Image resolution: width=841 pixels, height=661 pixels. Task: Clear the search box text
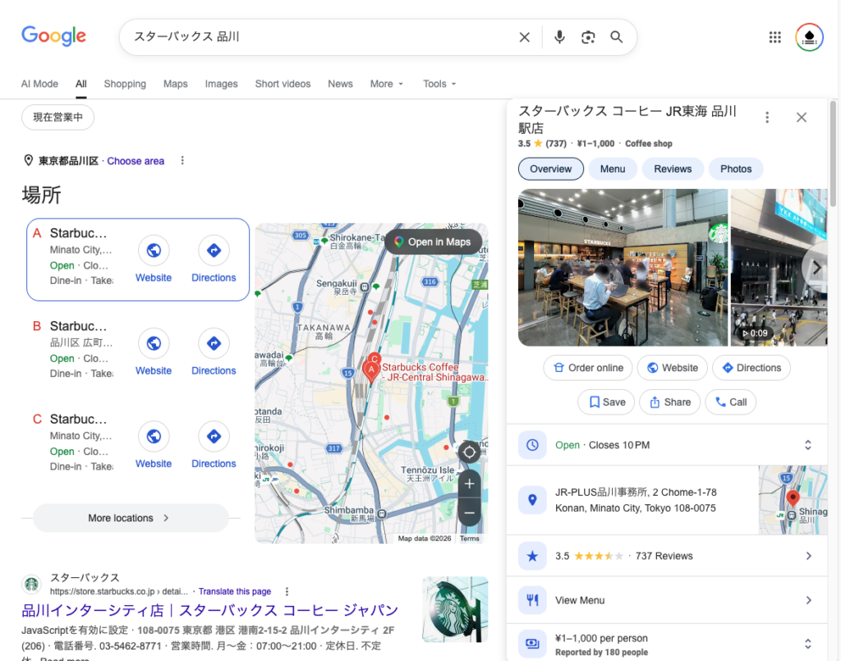525,37
